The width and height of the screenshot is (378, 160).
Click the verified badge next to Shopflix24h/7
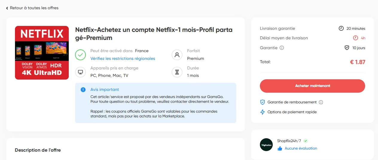click(x=306, y=141)
